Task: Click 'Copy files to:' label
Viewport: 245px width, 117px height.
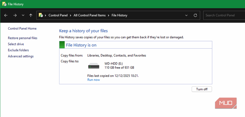Action: click(x=70, y=61)
